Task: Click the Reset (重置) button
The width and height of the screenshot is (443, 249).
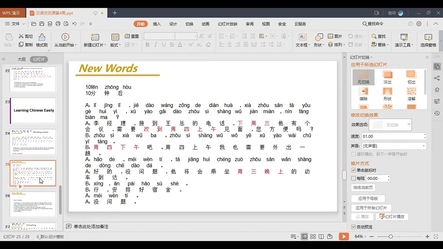Action: point(132,36)
